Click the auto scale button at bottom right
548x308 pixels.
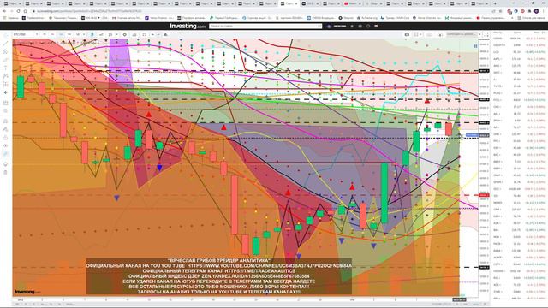pyautogui.click(x=475, y=305)
